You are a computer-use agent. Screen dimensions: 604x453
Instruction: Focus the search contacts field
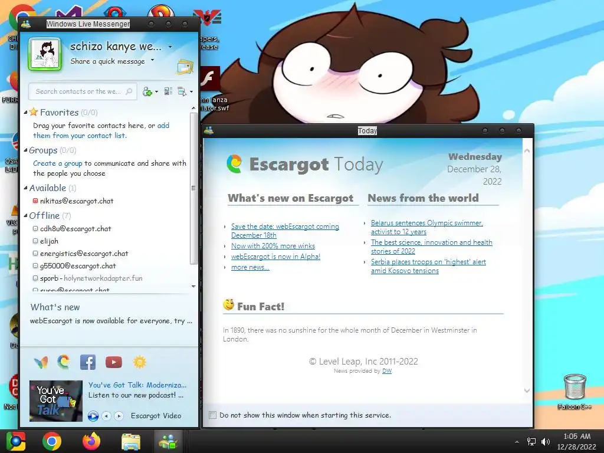click(x=83, y=91)
